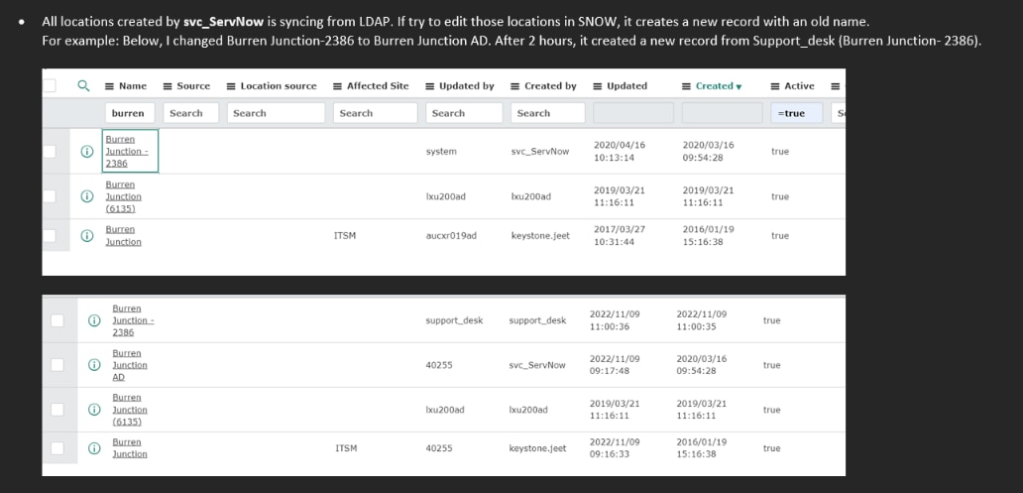Viewport: 1023px width, 493px height.
Task: Click the Active column header
Action: coord(799,86)
